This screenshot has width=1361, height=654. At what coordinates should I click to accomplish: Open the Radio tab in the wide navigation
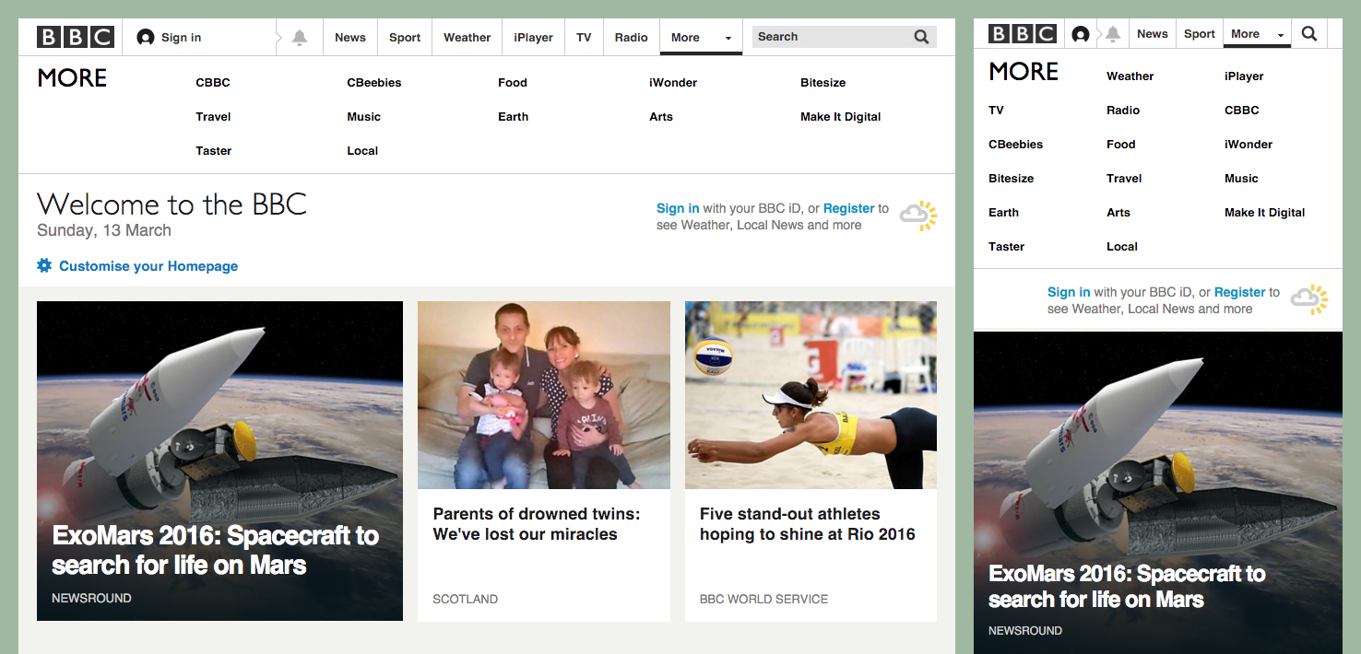click(632, 38)
